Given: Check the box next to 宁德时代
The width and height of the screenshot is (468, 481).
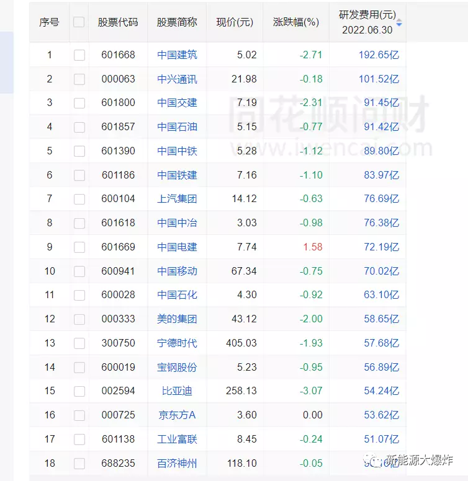Looking at the screenshot, I should tap(79, 343).
